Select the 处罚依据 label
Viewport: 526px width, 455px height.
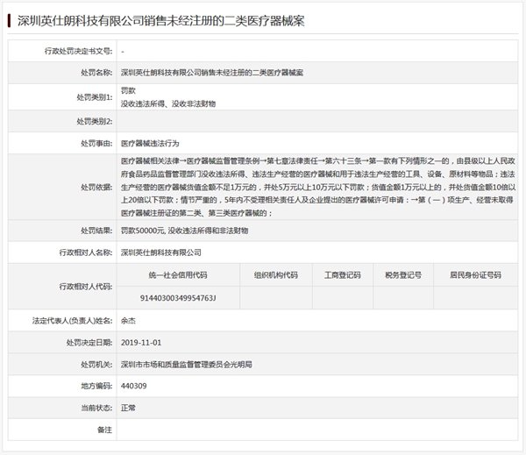tap(96, 187)
